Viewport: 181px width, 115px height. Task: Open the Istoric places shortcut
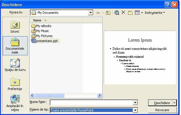[x=15, y=27]
